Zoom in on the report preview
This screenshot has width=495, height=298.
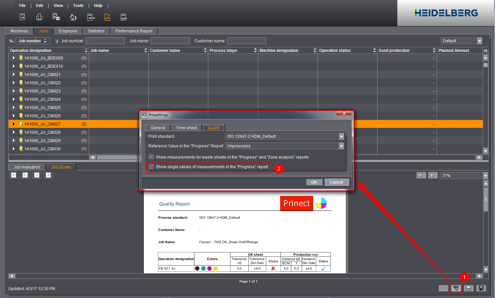421,175
